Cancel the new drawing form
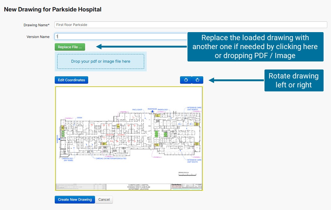 point(104,199)
